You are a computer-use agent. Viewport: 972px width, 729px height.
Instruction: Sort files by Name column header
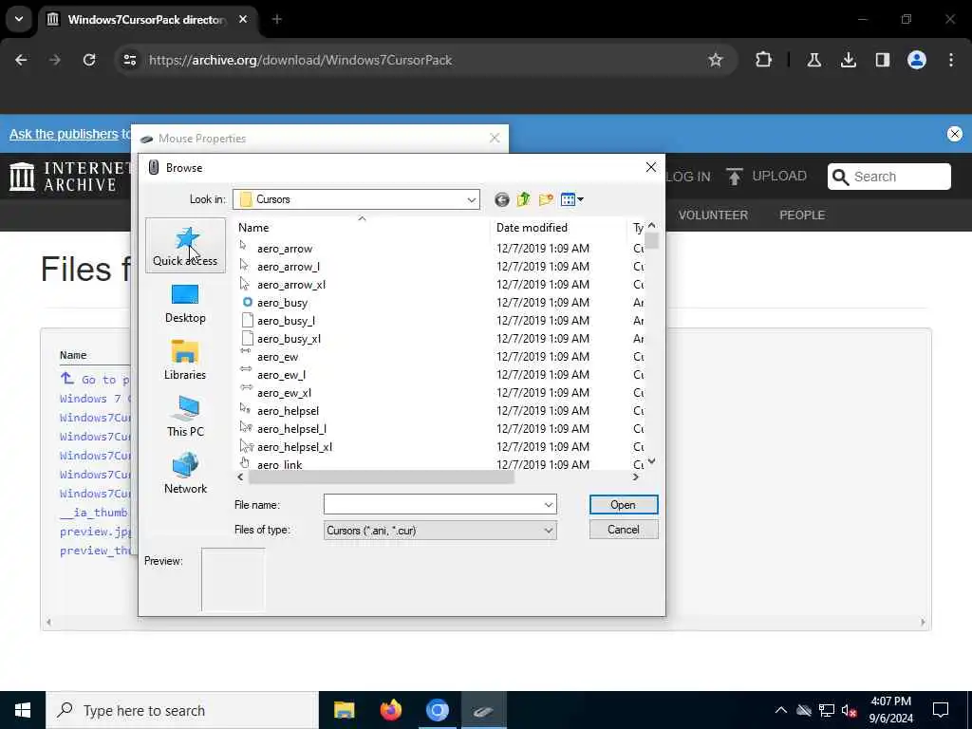[362, 228]
